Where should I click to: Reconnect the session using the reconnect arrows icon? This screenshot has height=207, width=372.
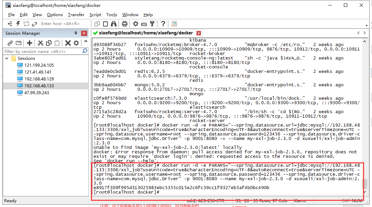(26, 23)
